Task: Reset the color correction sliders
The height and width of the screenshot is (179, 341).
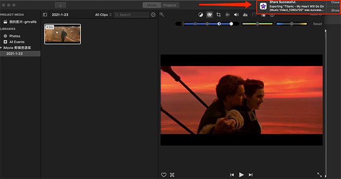Action: [318, 24]
